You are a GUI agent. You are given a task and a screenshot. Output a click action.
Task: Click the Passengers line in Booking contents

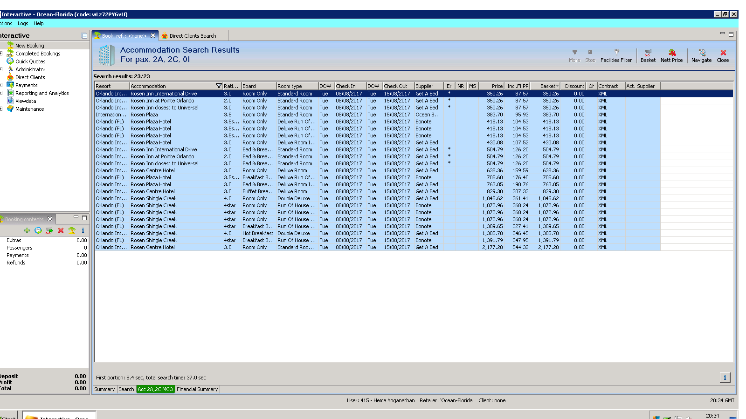(x=45, y=248)
